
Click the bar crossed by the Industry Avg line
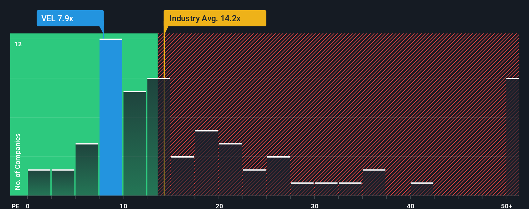pos(159,137)
